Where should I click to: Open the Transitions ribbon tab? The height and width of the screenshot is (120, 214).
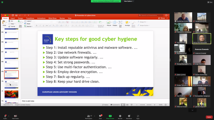pyautogui.click(x=30, y=18)
